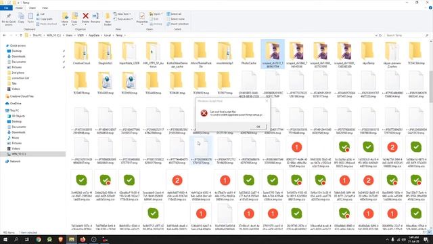
Task: Select the PhotoCache folder
Action: (x=248, y=54)
